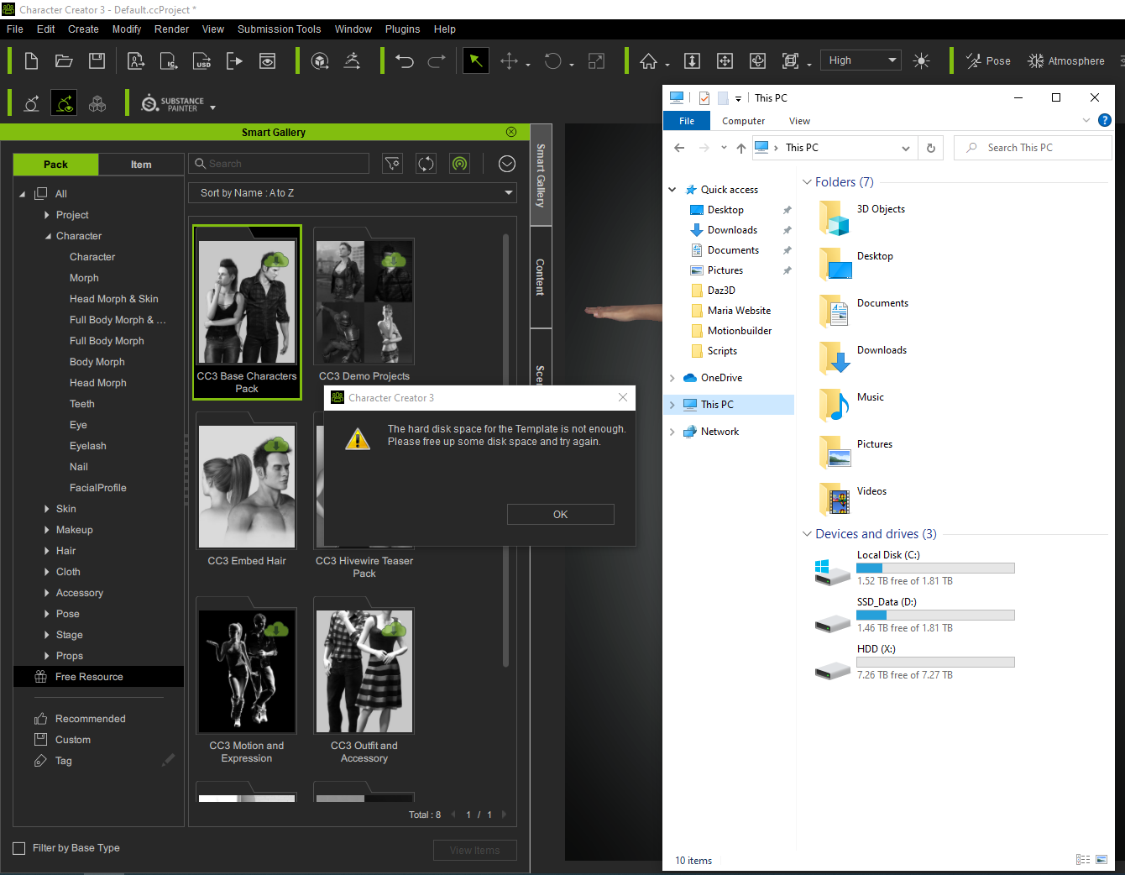Click the Pose toolbar button
Image resolution: width=1125 pixels, height=875 pixels.
988,61
